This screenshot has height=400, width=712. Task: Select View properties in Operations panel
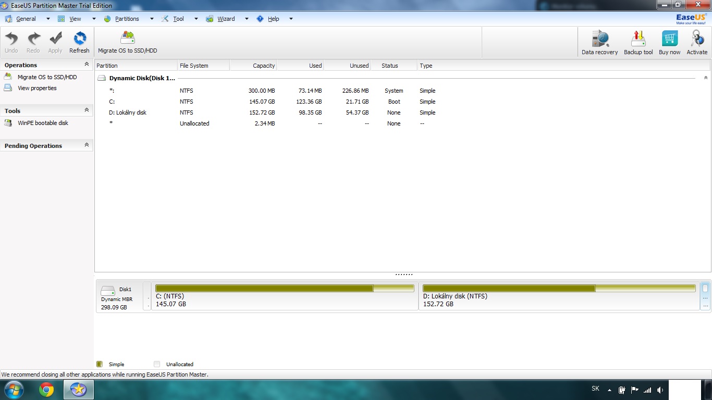click(37, 88)
